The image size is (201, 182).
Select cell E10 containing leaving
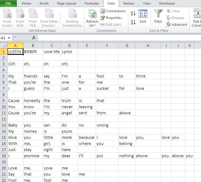point(87,107)
